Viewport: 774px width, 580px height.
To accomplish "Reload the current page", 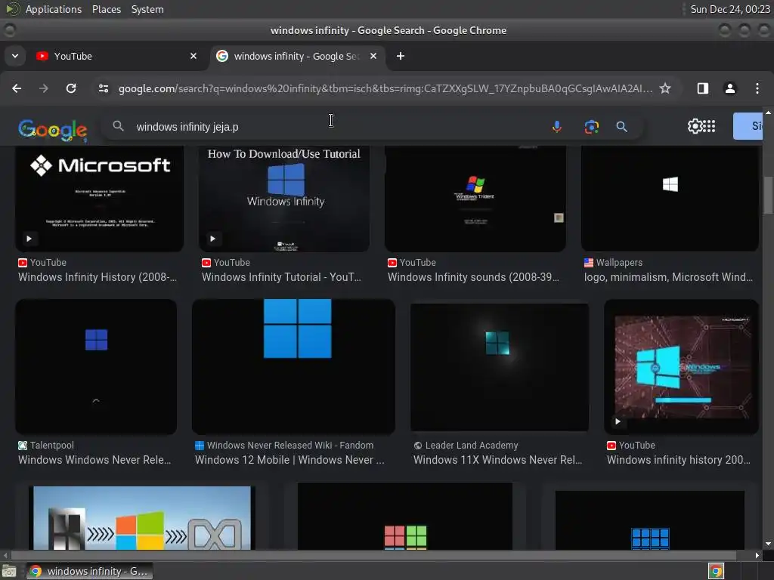I will click(71, 88).
